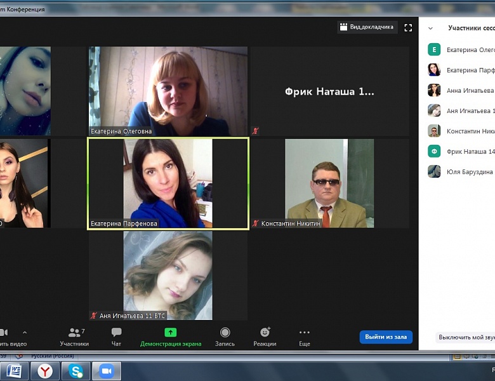Select Фрик Наташа in participants list

pyautogui.click(x=461, y=151)
